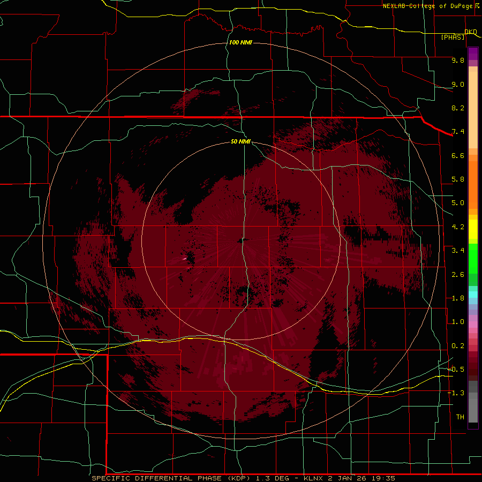Click the NEXLAB logo mark after DuPage
The width and height of the screenshot is (482, 482).
point(478,6)
